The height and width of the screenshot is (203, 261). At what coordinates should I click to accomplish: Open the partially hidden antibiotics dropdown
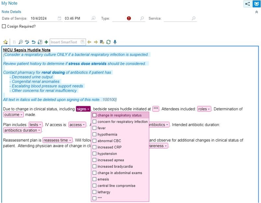[159, 125]
